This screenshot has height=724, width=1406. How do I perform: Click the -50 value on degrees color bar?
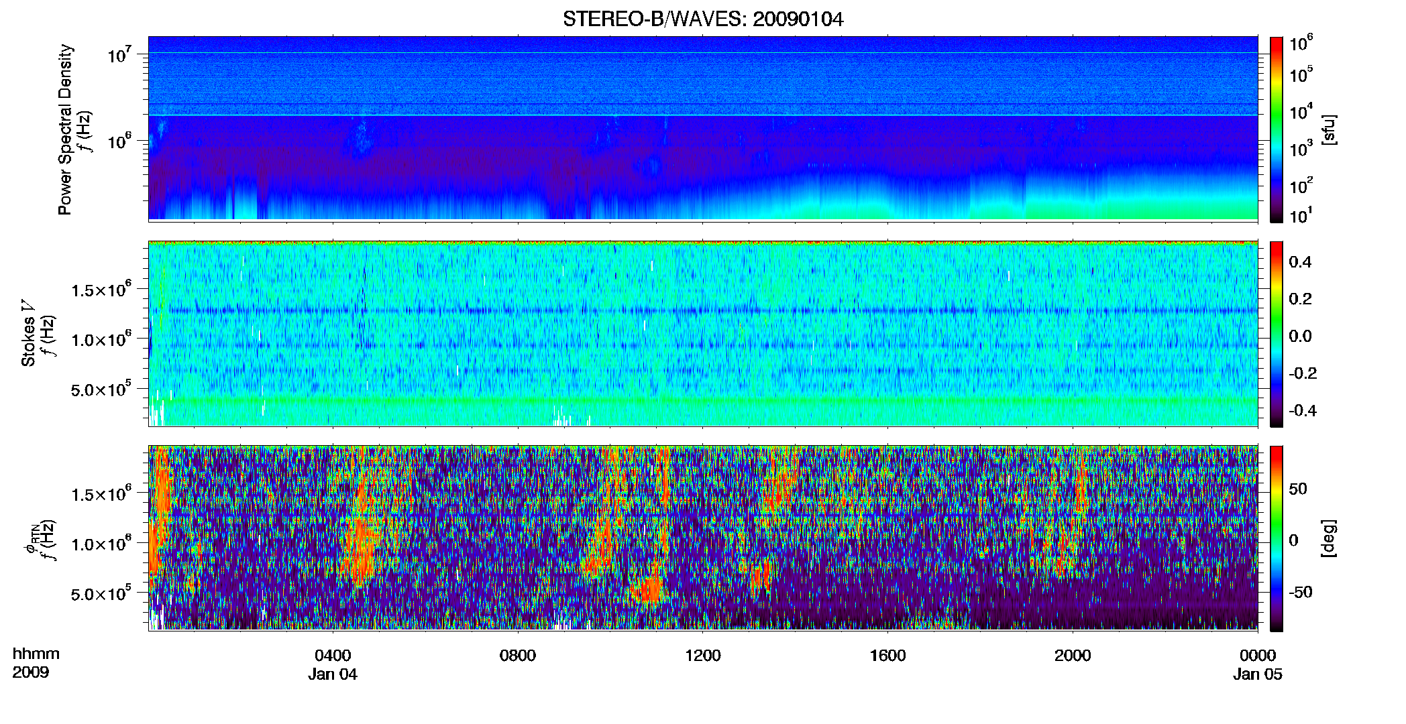coord(1301,592)
